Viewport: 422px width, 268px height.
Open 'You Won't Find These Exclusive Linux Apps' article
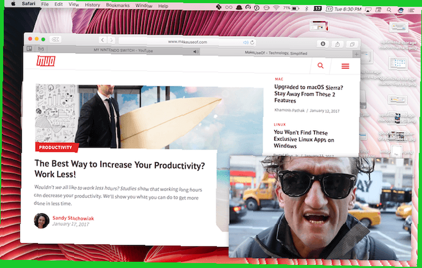coord(304,139)
